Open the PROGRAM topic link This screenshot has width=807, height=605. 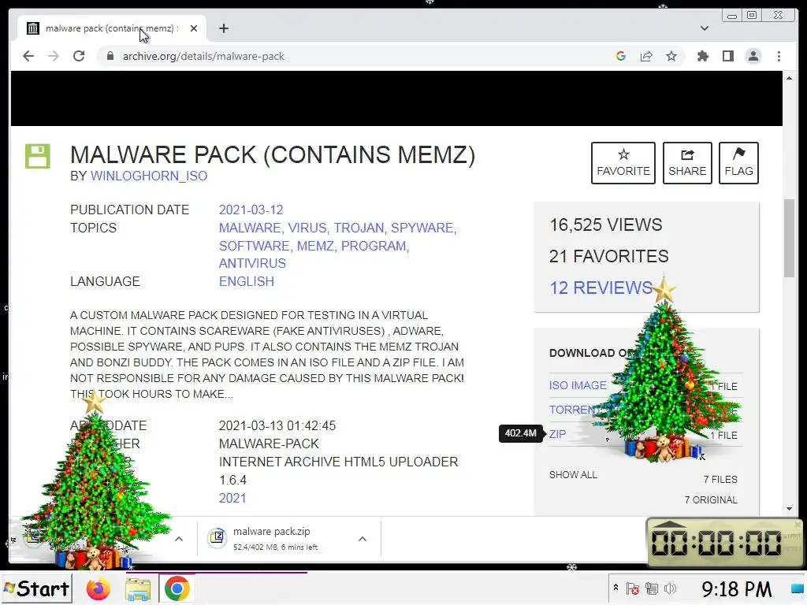[374, 246]
